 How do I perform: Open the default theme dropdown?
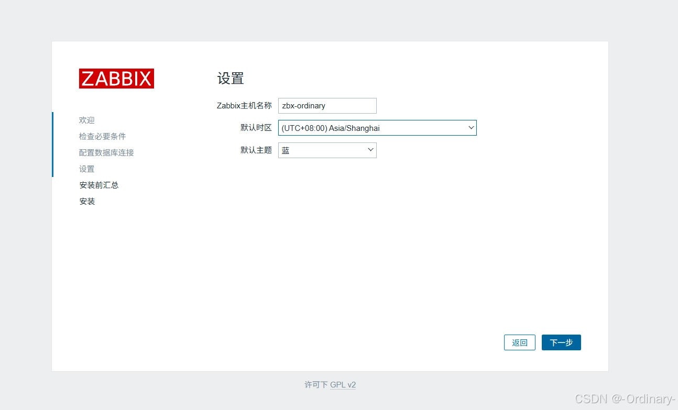coord(327,150)
